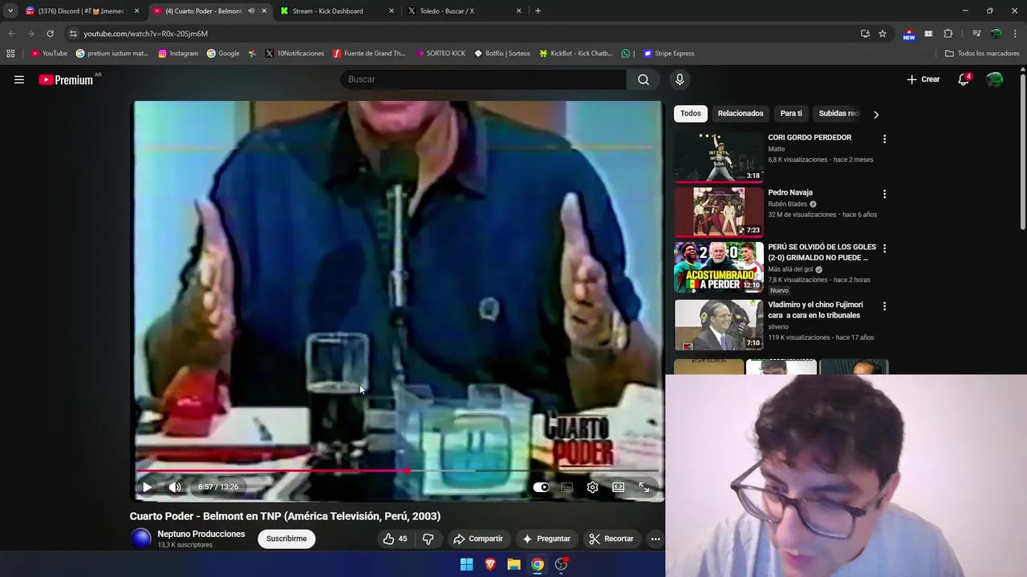The width and height of the screenshot is (1027, 577).
Task: Enter full screen mode
Action: (643, 487)
